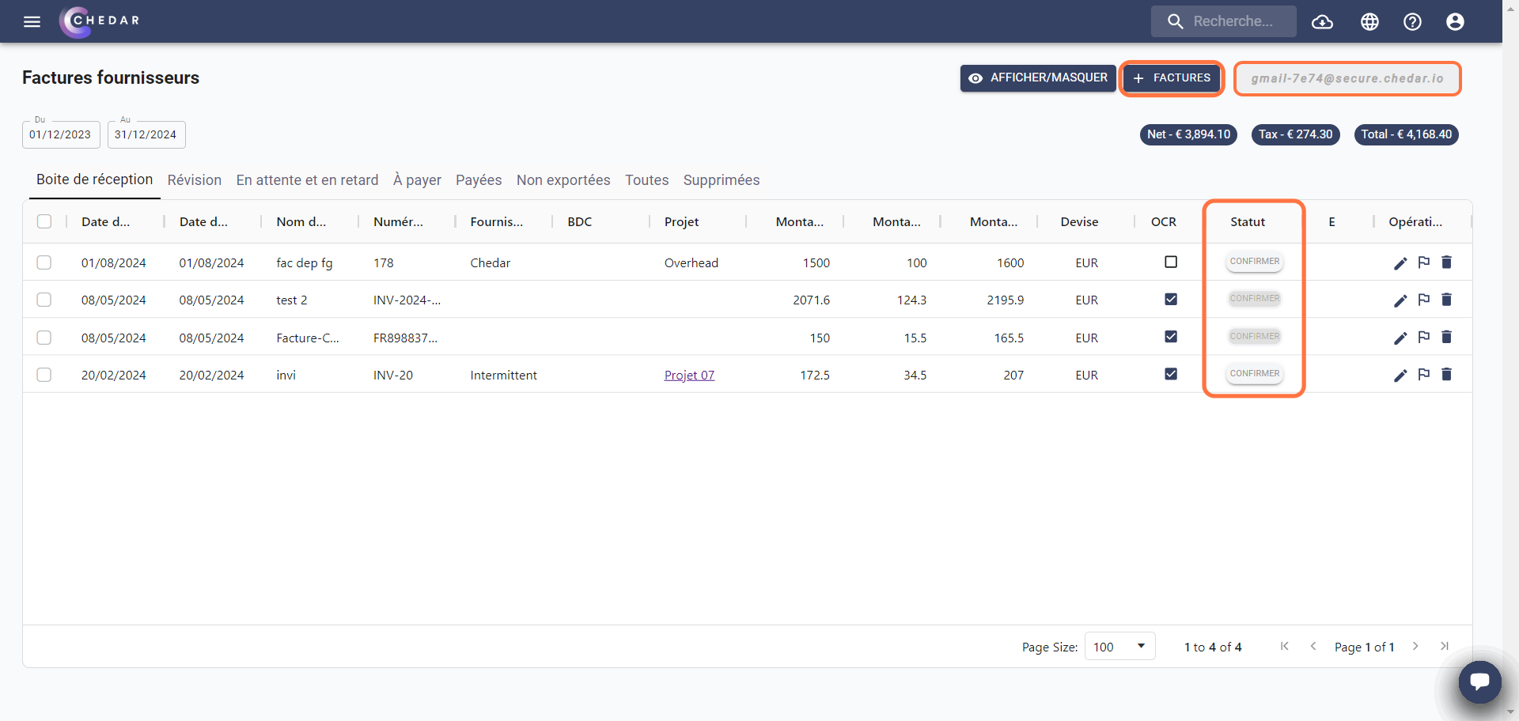Screen dimensions: 1519x721
Task: Select the fac dep fg row checkbox
Action: tap(44, 262)
